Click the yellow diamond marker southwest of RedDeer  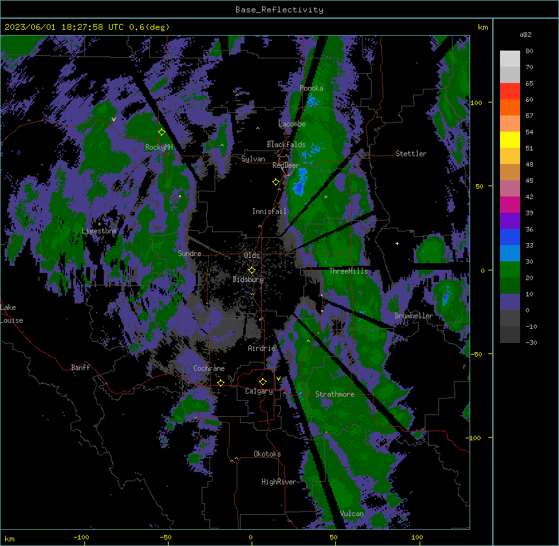click(x=276, y=182)
